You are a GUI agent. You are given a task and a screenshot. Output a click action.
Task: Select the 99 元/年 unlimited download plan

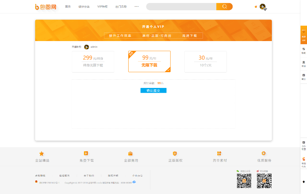149,62
